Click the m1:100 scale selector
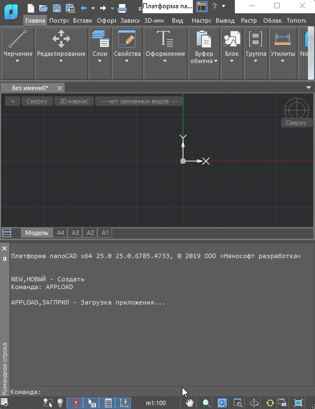Image resolution: width=315 pixels, height=409 pixels. pyautogui.click(x=156, y=403)
